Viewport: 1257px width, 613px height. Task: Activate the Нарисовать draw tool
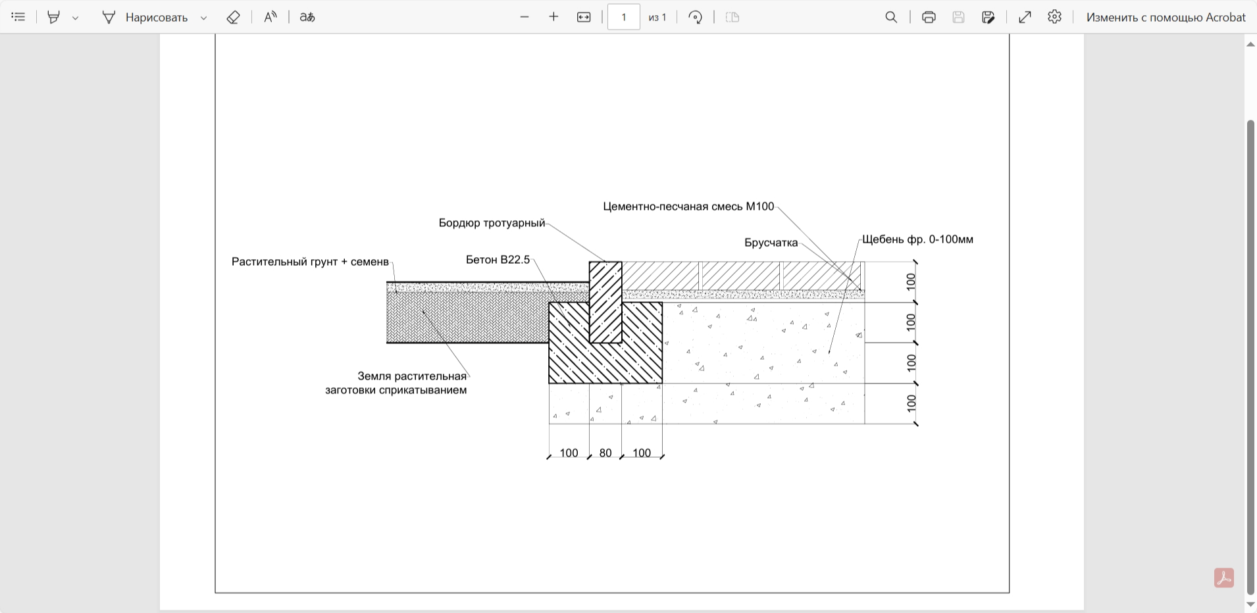[x=145, y=17]
